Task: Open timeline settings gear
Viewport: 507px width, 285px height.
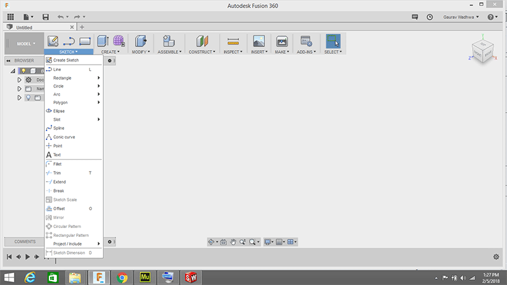Action: [496, 257]
